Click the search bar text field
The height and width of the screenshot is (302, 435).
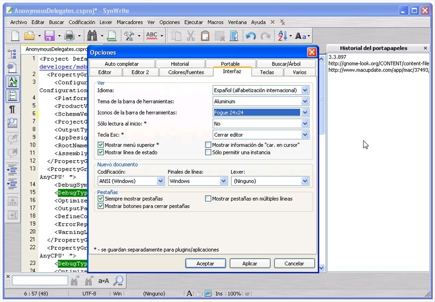pyautogui.click(x=40, y=280)
